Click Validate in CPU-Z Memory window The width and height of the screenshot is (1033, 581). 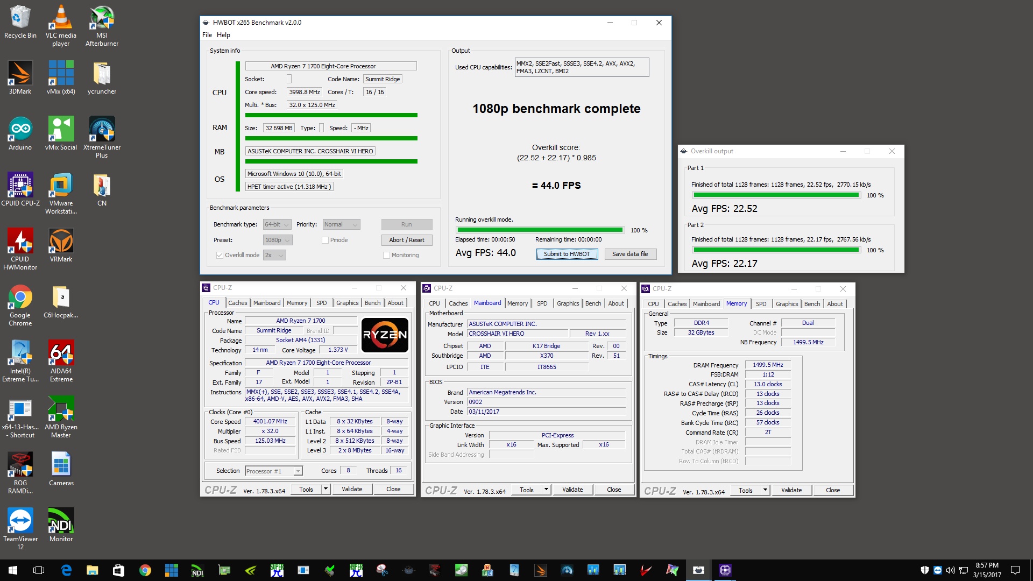pos(791,490)
